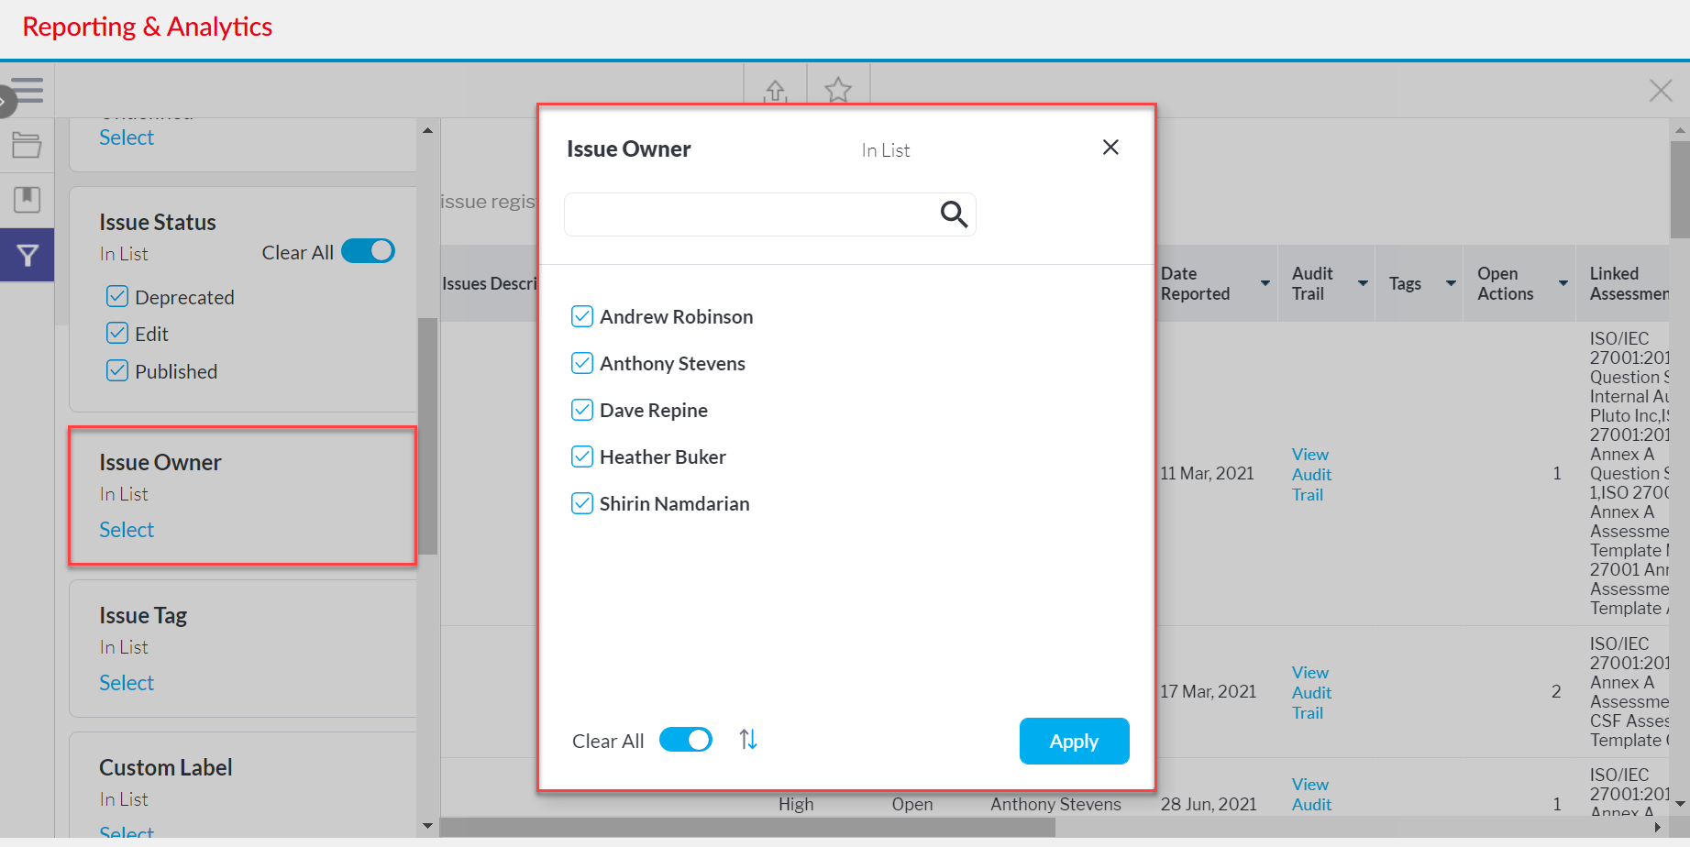Uncheck the Anthony Stevens owner checkbox
The height and width of the screenshot is (847, 1690).
pyautogui.click(x=582, y=363)
